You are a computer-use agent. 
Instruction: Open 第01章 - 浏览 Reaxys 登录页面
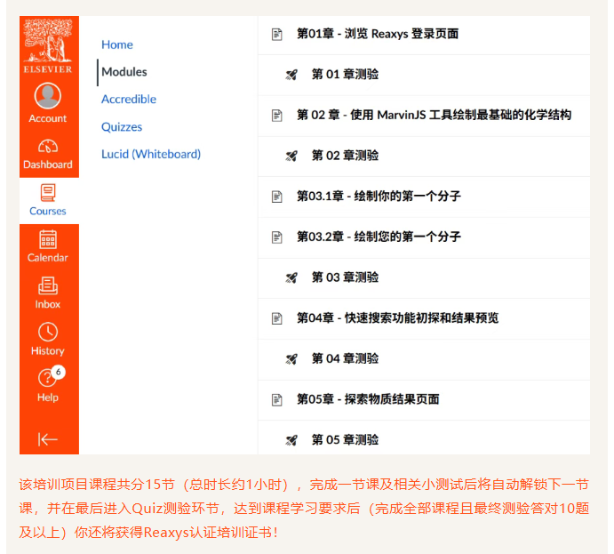pos(378,34)
